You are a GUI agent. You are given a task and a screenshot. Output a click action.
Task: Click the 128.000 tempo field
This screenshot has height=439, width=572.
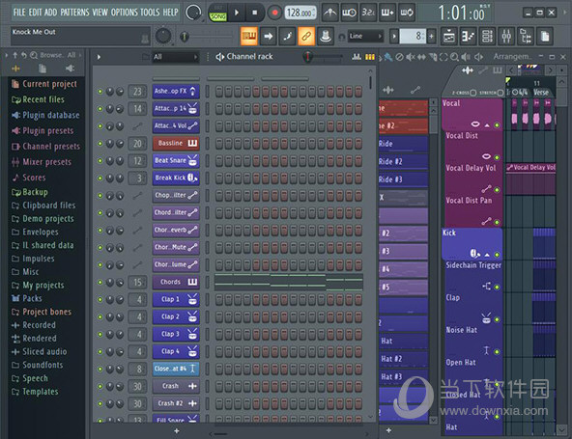(x=300, y=14)
